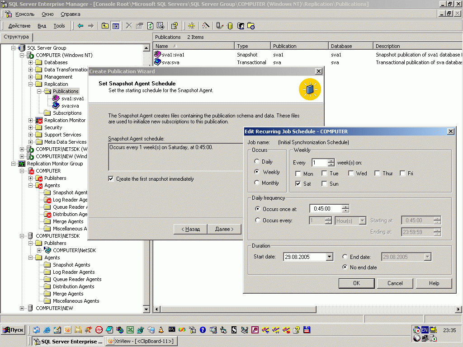Open the Excel icon in quick launch
Screen dimensions: 463x347
click(130, 330)
